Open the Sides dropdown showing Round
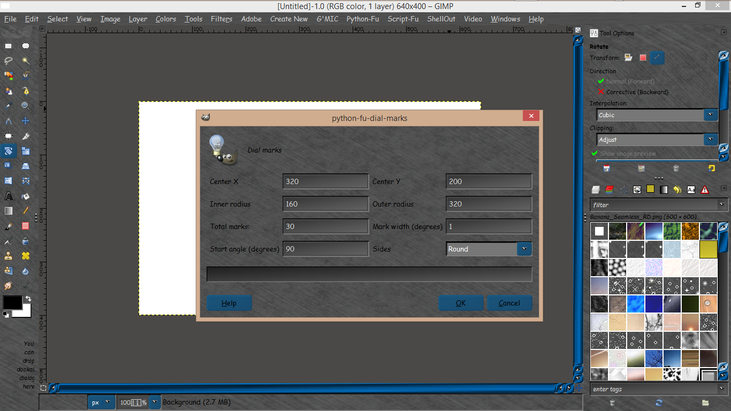731x411 pixels. pyautogui.click(x=489, y=249)
